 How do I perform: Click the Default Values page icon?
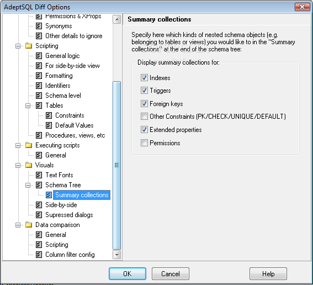49,125
